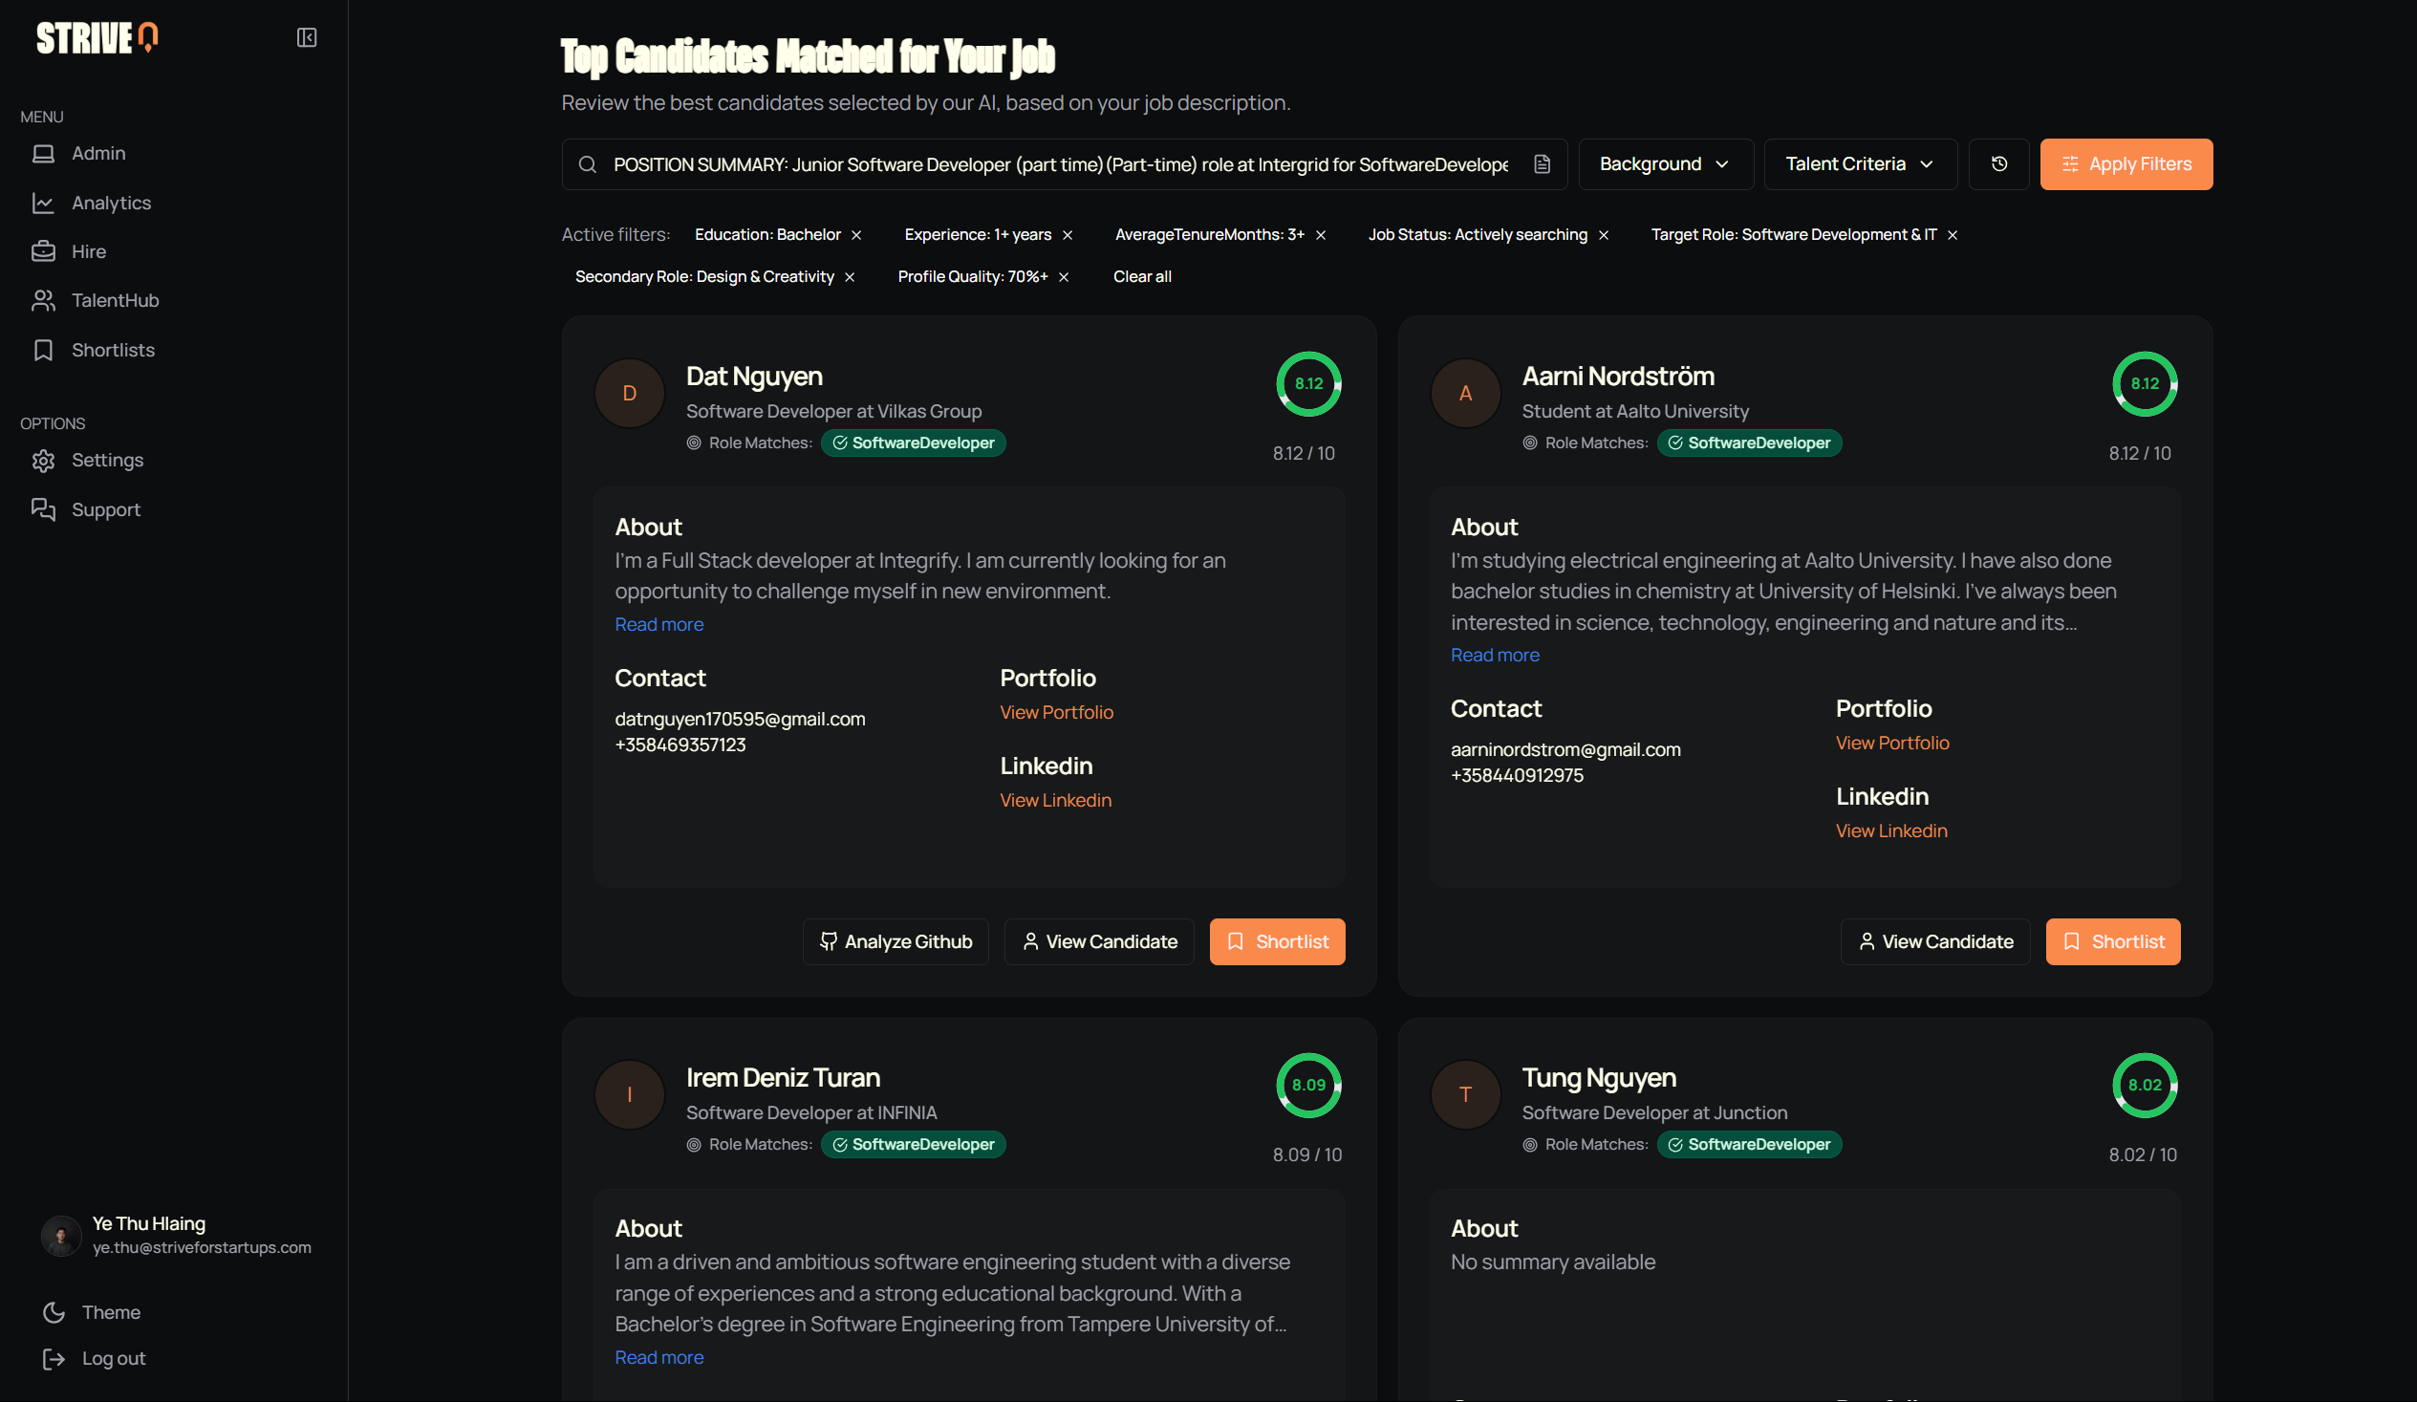The image size is (2417, 1402).
Task: Click Irem Deniz Turan's avatar circle
Action: pyautogui.click(x=630, y=1095)
